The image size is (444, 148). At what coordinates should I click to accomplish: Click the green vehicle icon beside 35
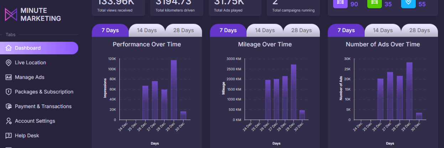pos(375,3)
